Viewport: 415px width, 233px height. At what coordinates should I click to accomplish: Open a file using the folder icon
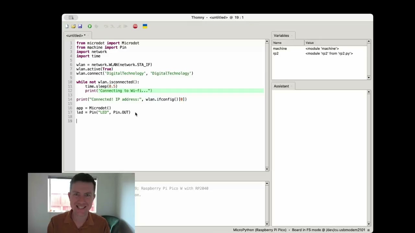click(x=73, y=26)
